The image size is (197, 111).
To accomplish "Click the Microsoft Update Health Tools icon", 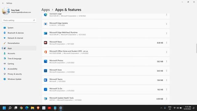I will (46, 99).
